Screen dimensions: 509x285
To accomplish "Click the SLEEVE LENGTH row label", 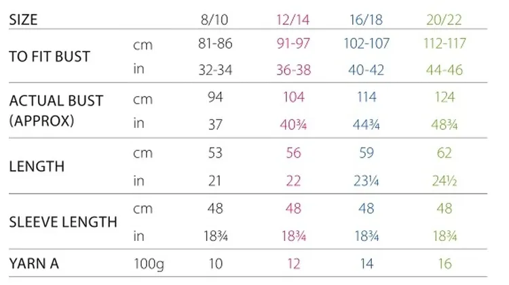I will tap(64, 221).
